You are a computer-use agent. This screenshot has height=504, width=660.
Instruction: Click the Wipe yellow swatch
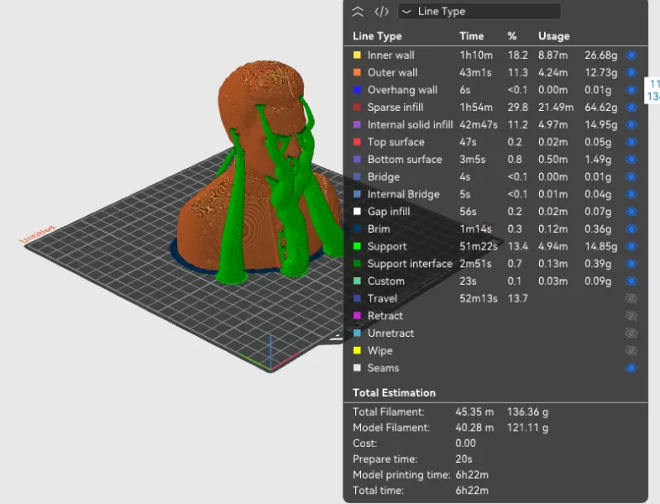click(357, 351)
